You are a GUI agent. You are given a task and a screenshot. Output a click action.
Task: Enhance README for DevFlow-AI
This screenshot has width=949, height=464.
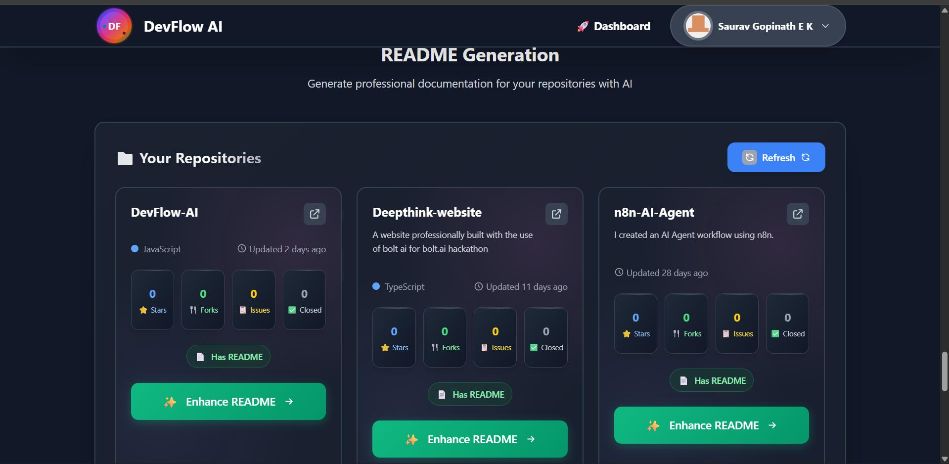pos(228,402)
